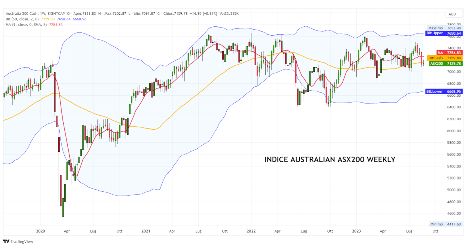Select the BB (50, close, 2, 0) legend
The image size is (467, 247).
(22, 18)
